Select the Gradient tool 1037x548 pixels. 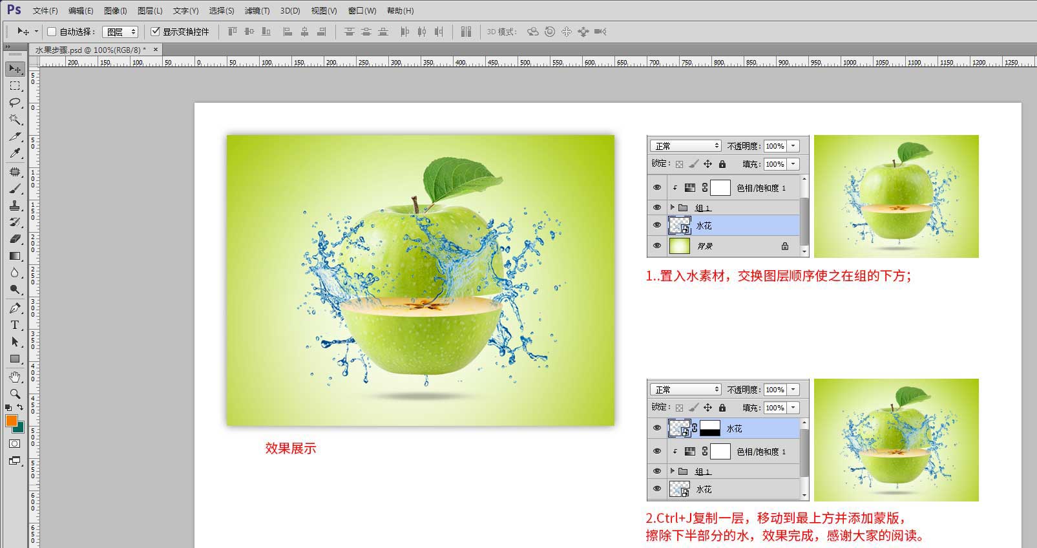coord(15,256)
